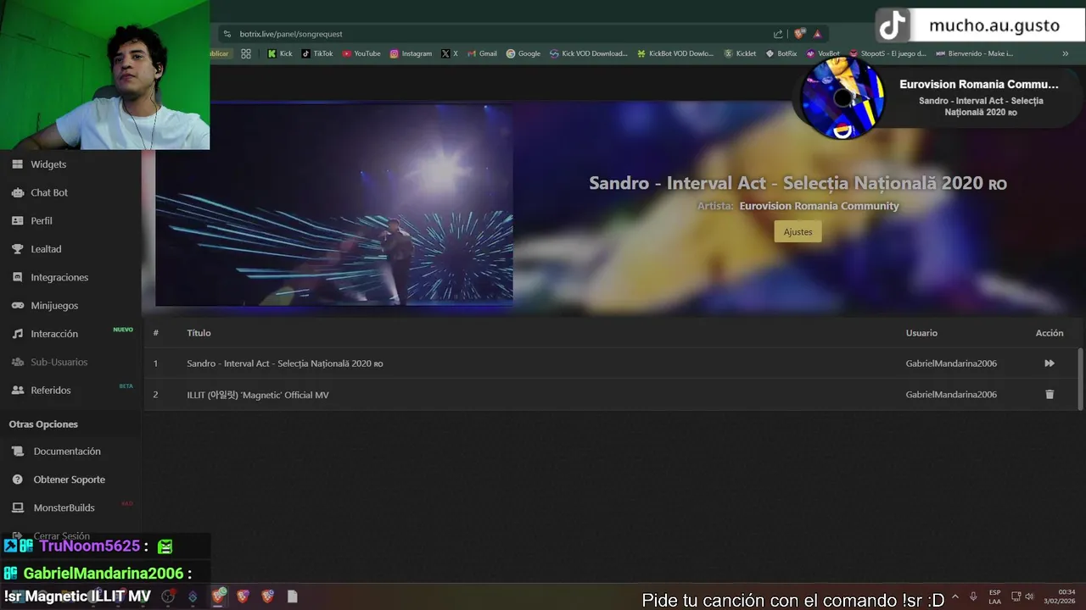The image size is (1086, 610).
Task: Open the Bienvenido - Make bookmark
Action: pyautogui.click(x=975, y=53)
